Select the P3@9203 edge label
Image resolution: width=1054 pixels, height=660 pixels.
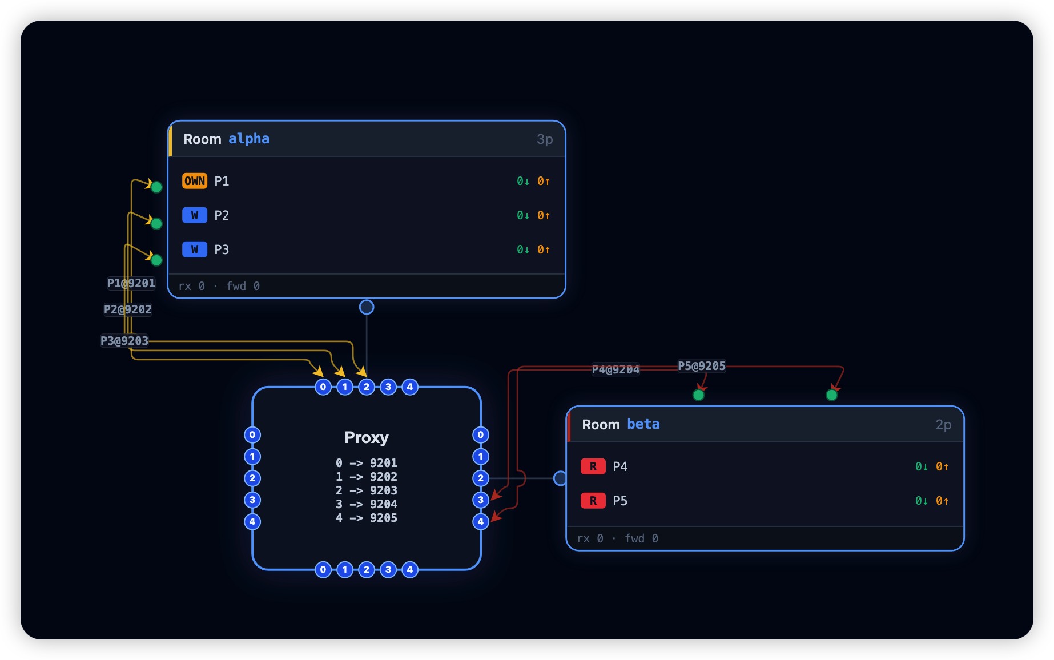pos(124,341)
